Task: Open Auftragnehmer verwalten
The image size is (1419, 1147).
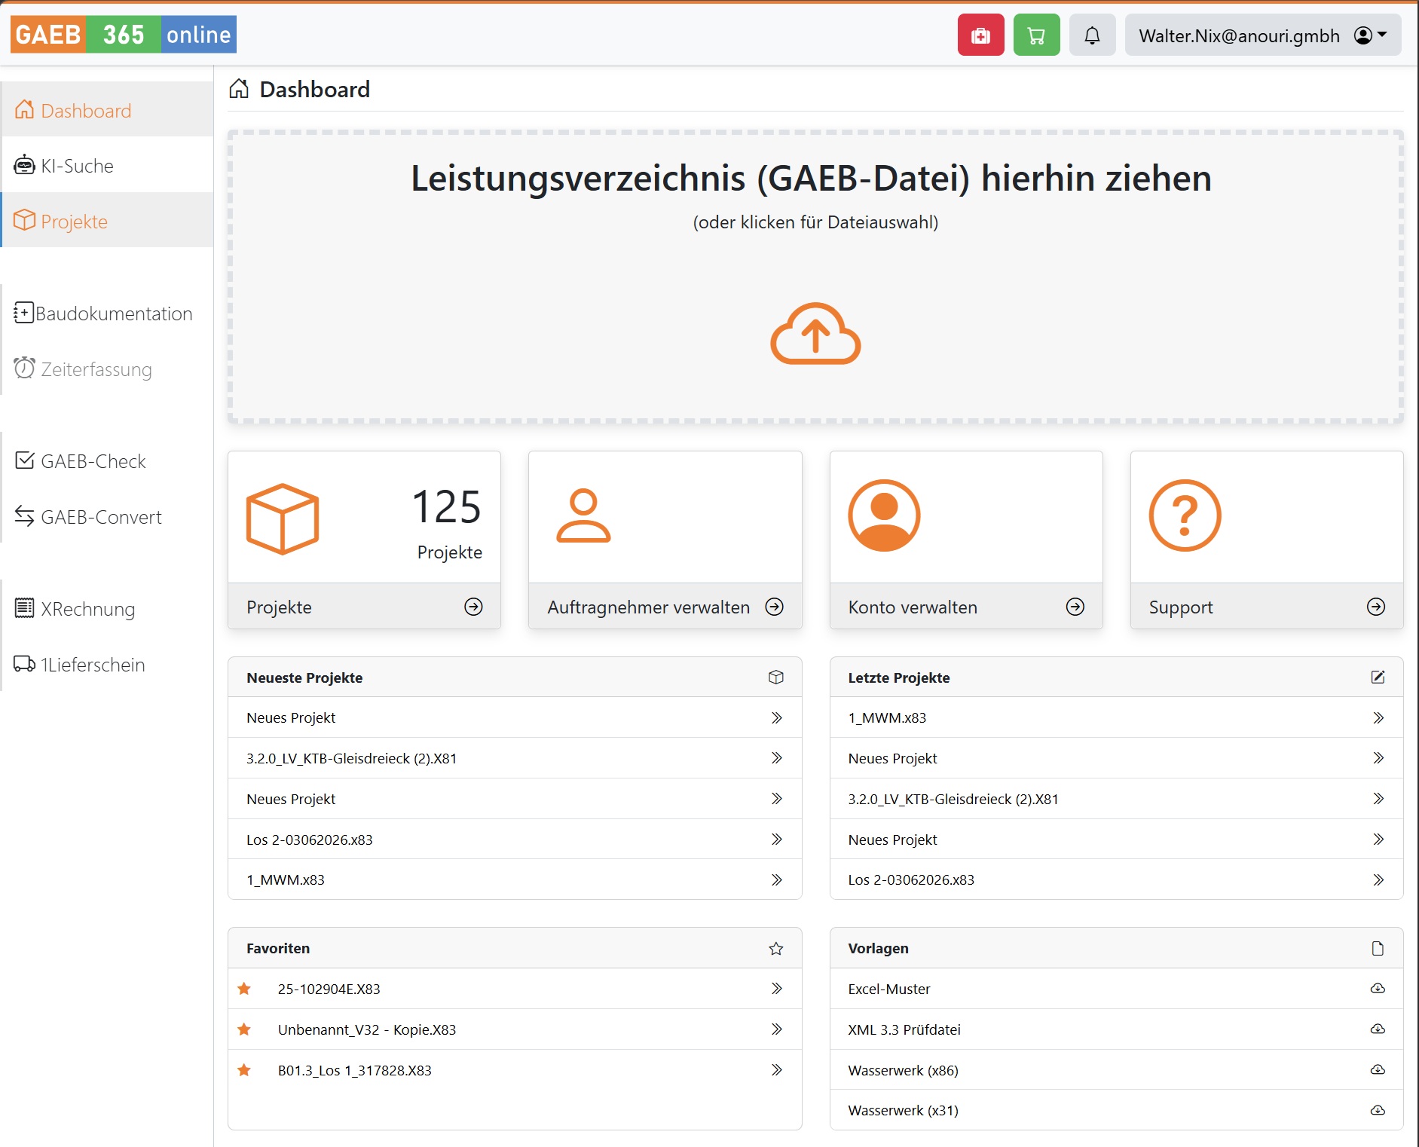Action: click(x=665, y=607)
